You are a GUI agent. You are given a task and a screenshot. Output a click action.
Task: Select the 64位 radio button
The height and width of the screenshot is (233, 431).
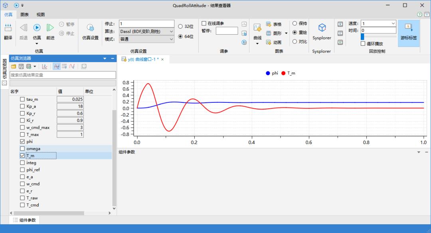[x=180, y=36]
